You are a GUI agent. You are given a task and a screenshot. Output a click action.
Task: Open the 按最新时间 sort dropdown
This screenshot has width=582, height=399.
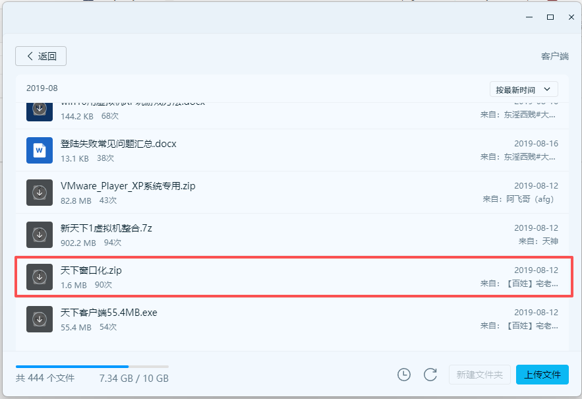[523, 89]
